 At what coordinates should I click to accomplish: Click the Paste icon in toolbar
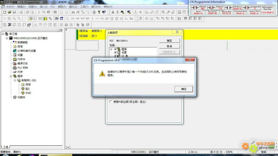coord(49,12)
